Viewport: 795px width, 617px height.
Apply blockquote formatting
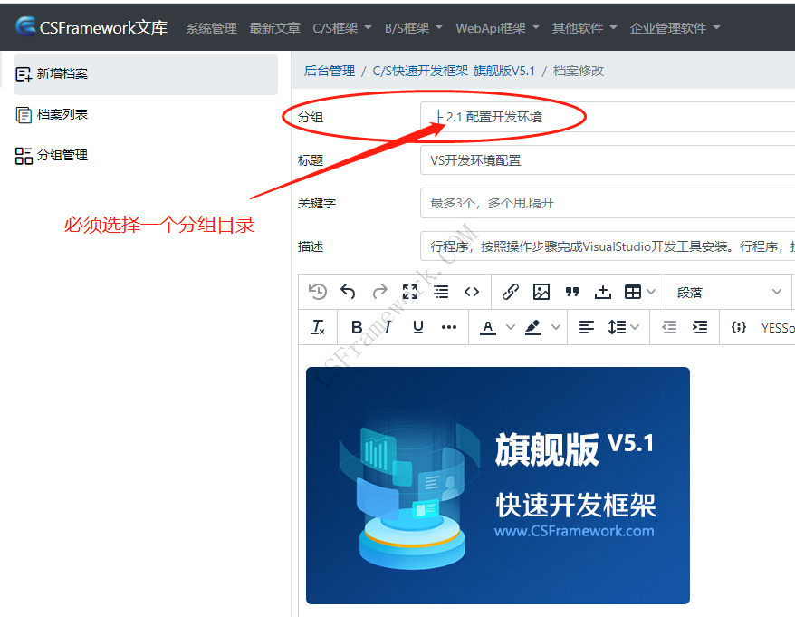coord(572,292)
